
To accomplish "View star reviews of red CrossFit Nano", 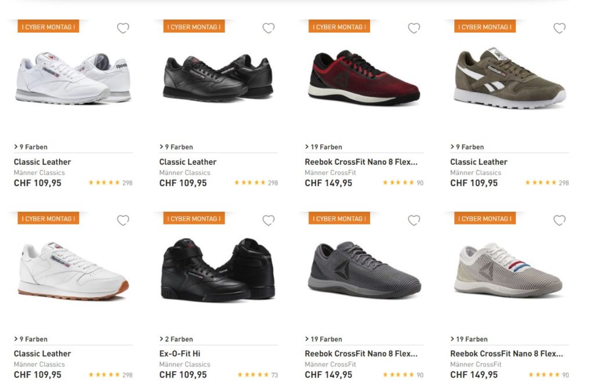I will point(399,183).
